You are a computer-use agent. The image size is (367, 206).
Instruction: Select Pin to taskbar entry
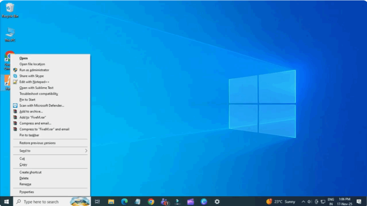pyautogui.click(x=29, y=135)
